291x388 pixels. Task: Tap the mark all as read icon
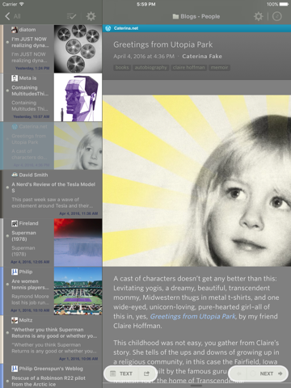click(x=71, y=16)
